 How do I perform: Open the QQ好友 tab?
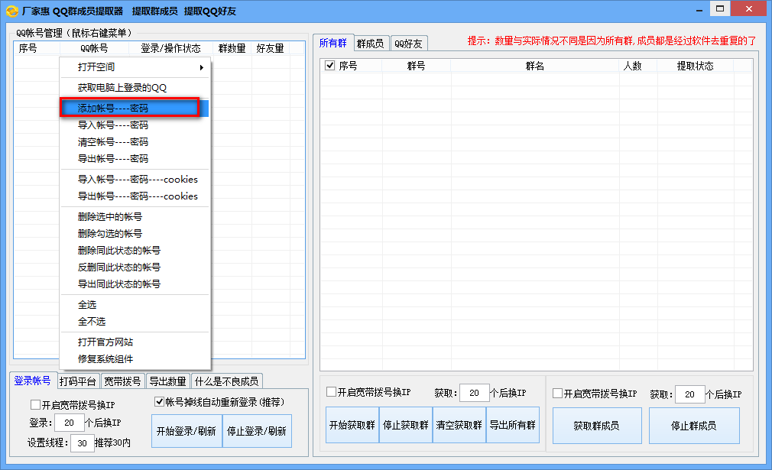click(x=409, y=44)
